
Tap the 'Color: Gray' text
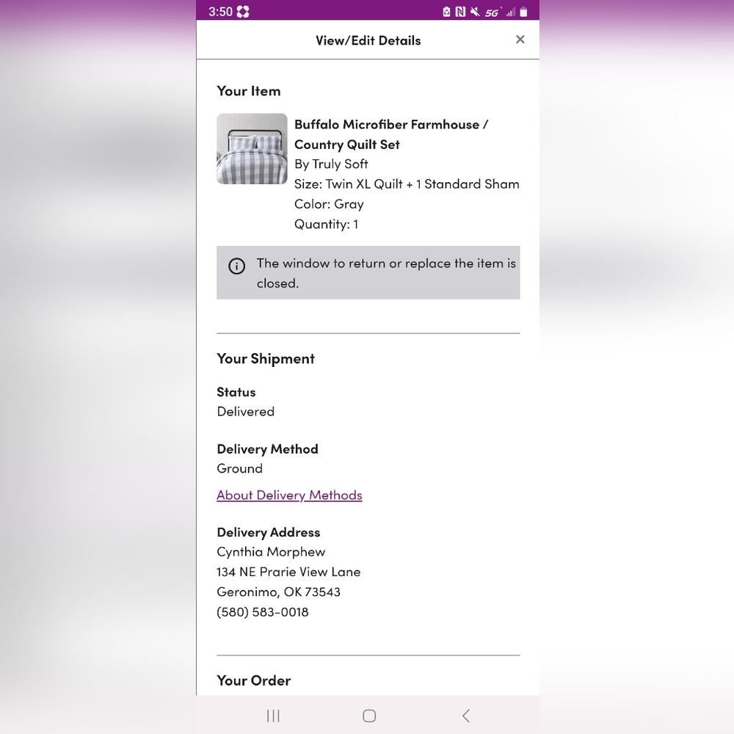(329, 204)
